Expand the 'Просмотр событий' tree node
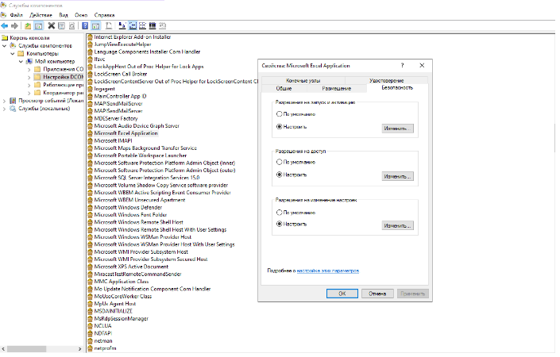560x357 pixels. [x=4, y=101]
